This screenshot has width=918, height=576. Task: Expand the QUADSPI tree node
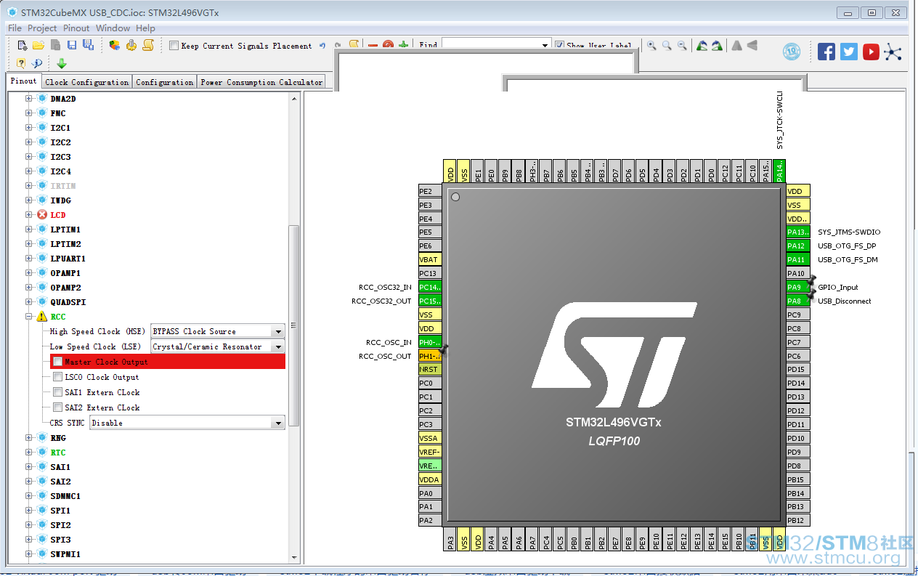(29, 302)
